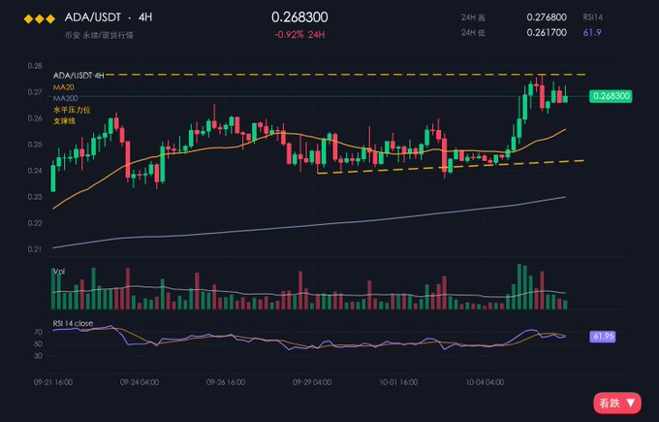Click the yellow diamonds exchange logo

(40, 18)
